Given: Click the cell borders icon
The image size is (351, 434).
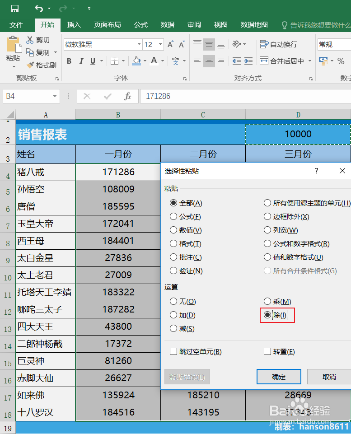Looking at the screenshot, I should point(114,61).
